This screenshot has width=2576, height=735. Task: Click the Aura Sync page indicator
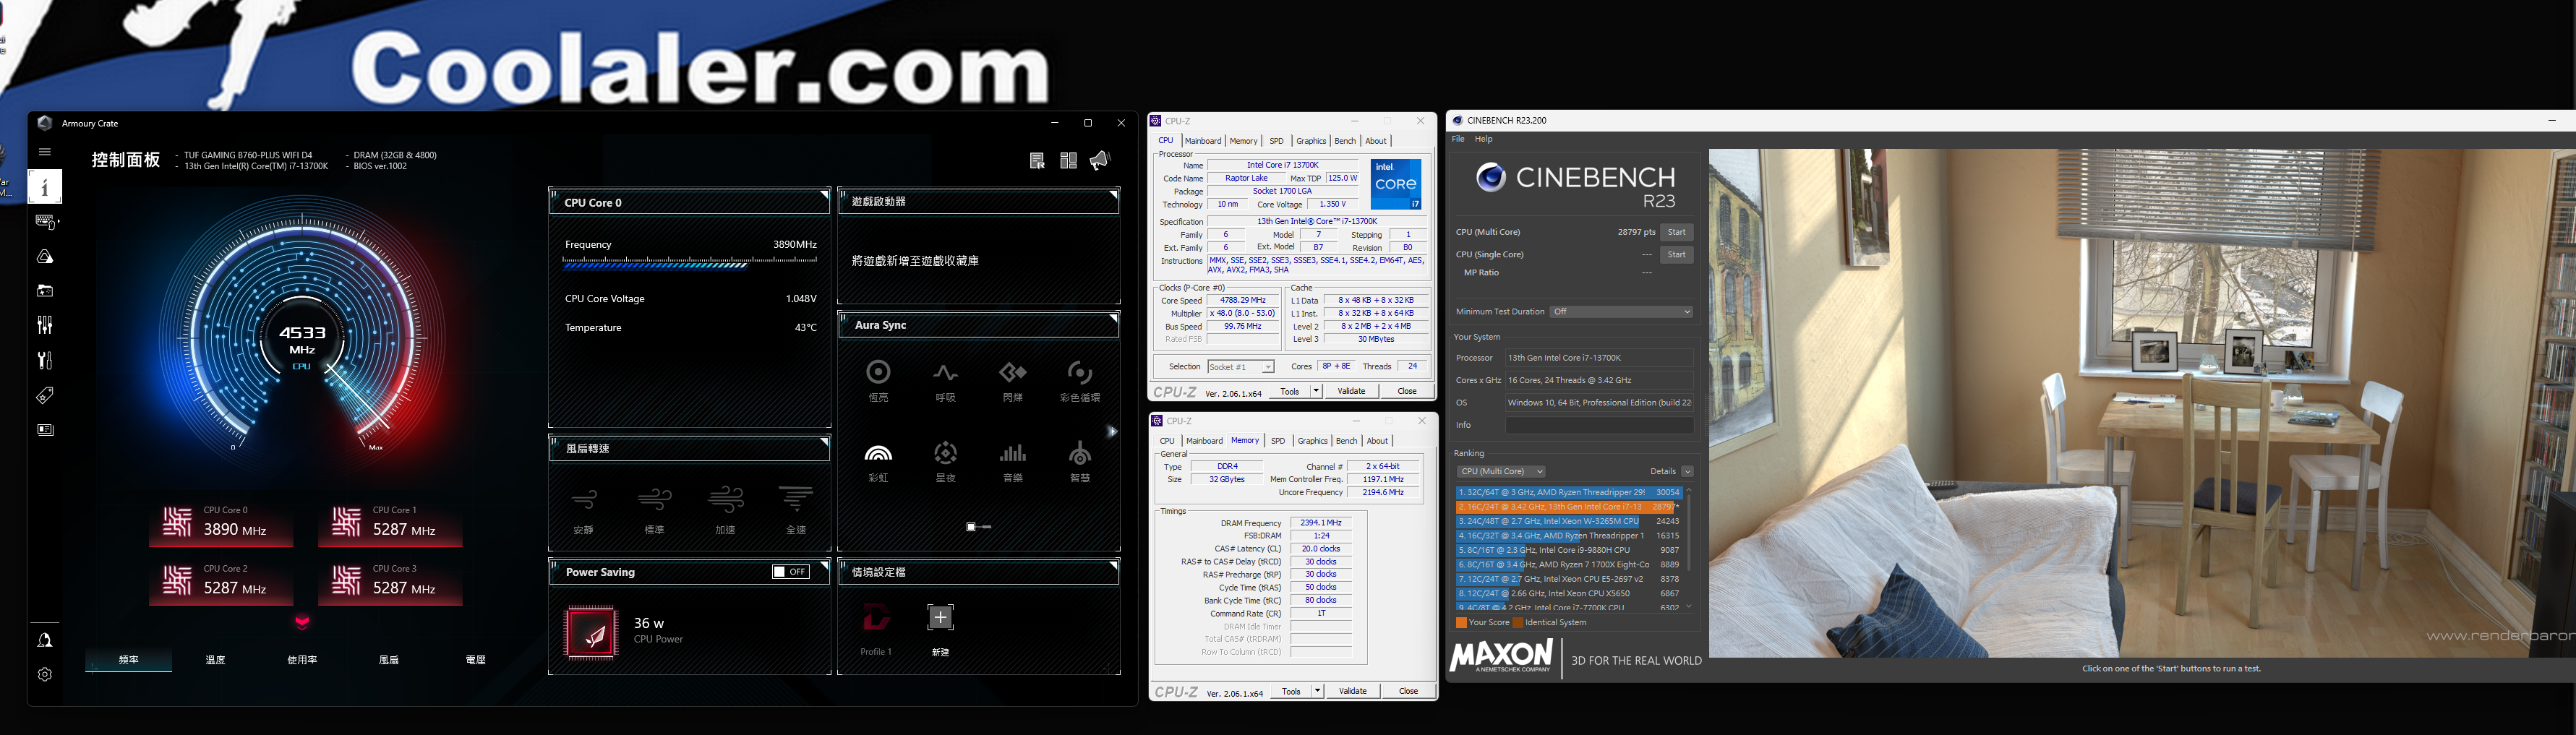[x=978, y=526]
